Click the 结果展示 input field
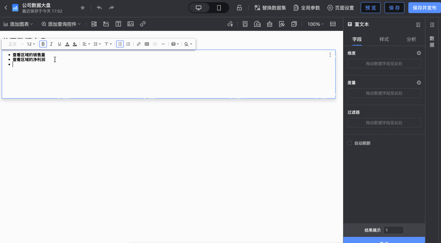 394,230
